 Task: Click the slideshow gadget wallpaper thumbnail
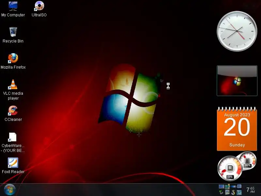click(237, 81)
